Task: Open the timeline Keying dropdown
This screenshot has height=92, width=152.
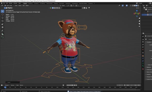Action: (x=13, y=85)
